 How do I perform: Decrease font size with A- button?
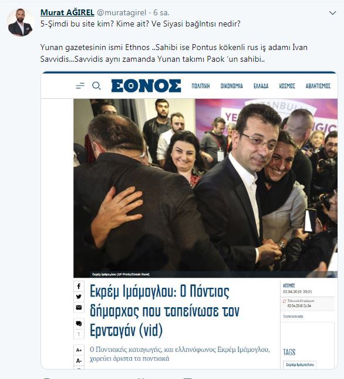[79, 361]
